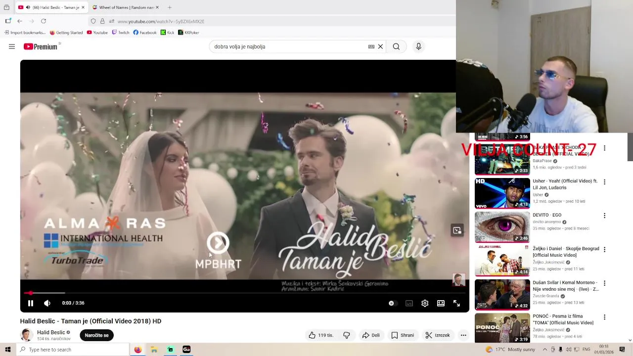Dislike the video with thumbs-down
This screenshot has width=633, height=356.
click(347, 335)
